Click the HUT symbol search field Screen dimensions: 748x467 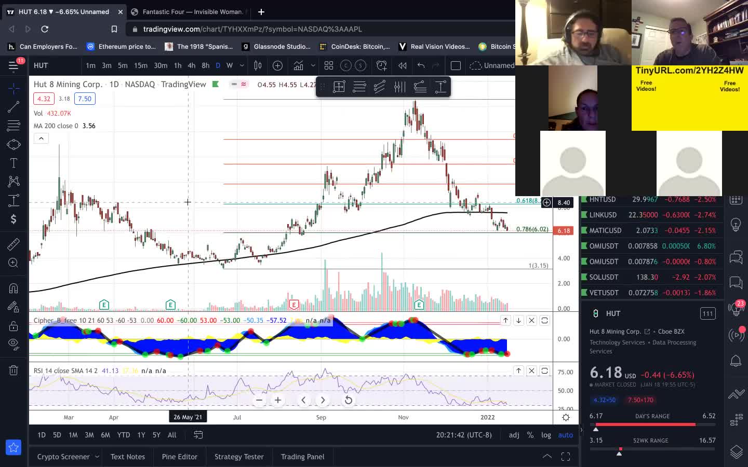(54, 65)
